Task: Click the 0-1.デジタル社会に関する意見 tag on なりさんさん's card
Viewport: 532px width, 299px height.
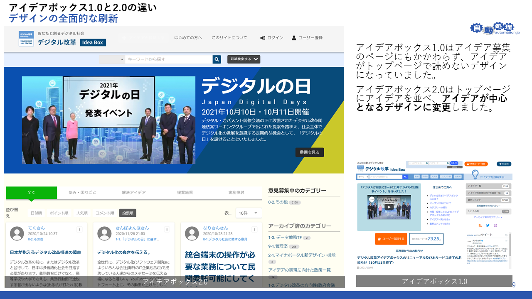Action: [225, 239]
